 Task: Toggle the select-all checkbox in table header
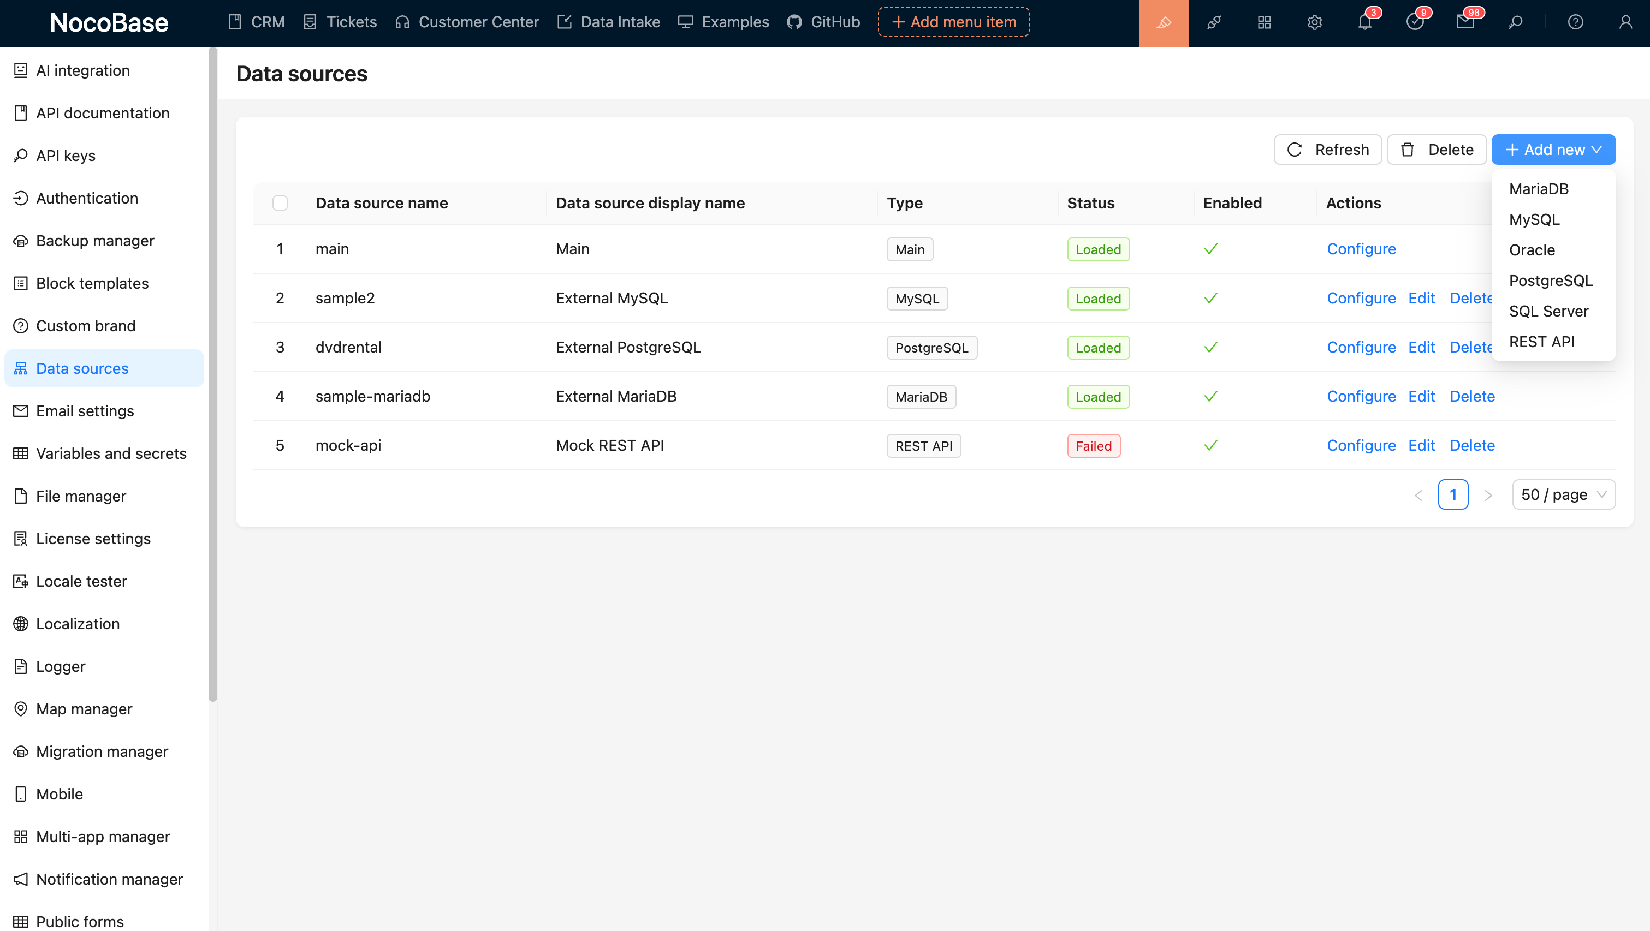coord(280,203)
